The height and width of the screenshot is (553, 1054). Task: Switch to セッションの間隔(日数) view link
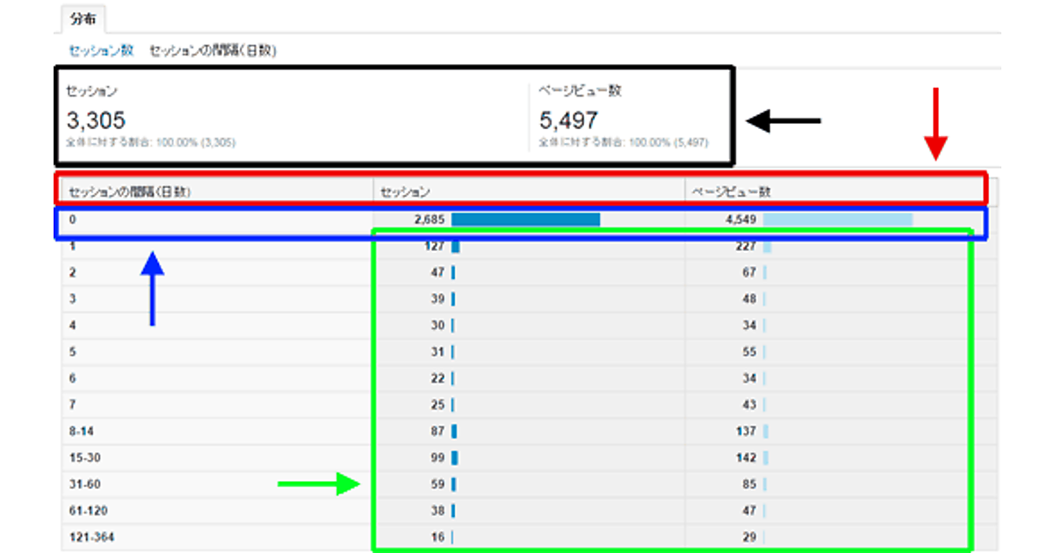(x=213, y=51)
